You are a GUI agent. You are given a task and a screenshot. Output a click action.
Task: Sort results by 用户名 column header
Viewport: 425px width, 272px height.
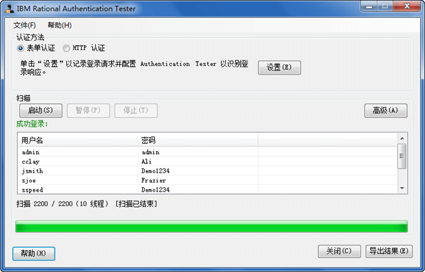(78, 140)
